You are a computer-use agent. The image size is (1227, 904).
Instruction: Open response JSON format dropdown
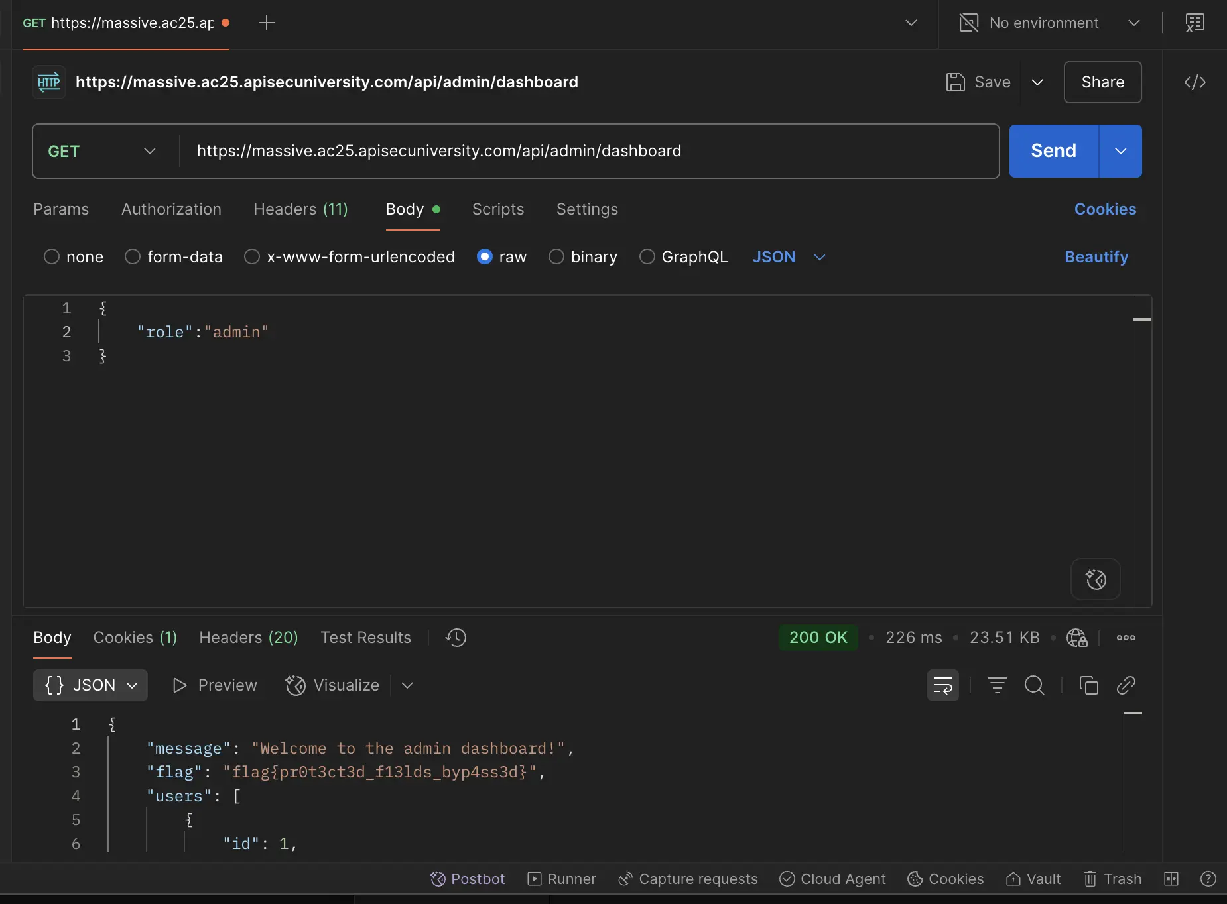pos(90,685)
